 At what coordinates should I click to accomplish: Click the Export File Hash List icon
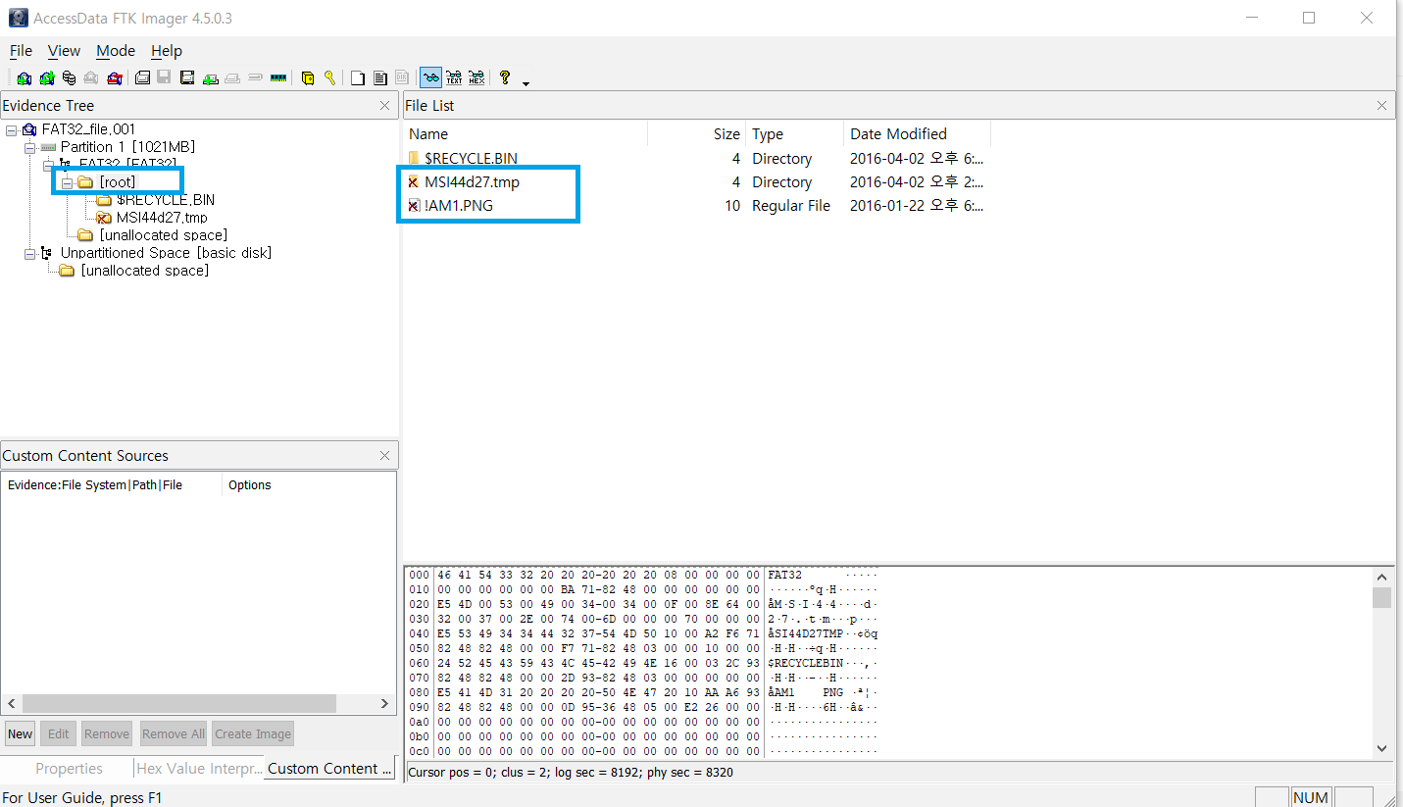coord(380,78)
